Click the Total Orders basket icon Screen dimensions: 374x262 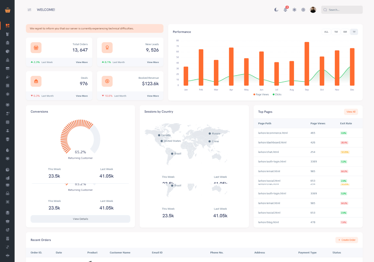tap(36, 48)
